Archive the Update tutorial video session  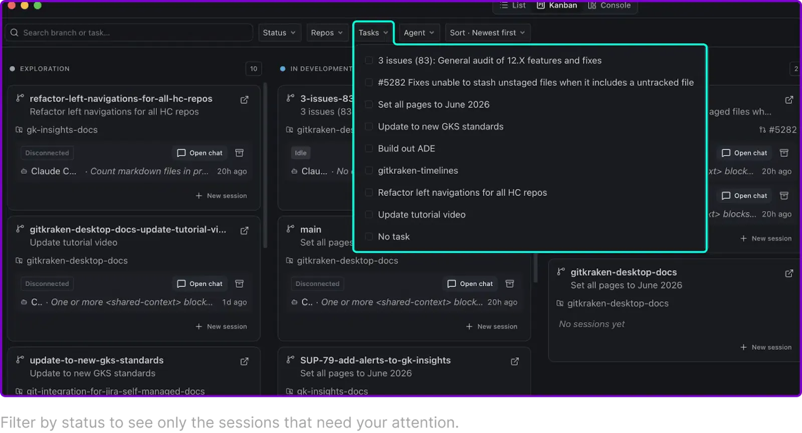coord(240,284)
